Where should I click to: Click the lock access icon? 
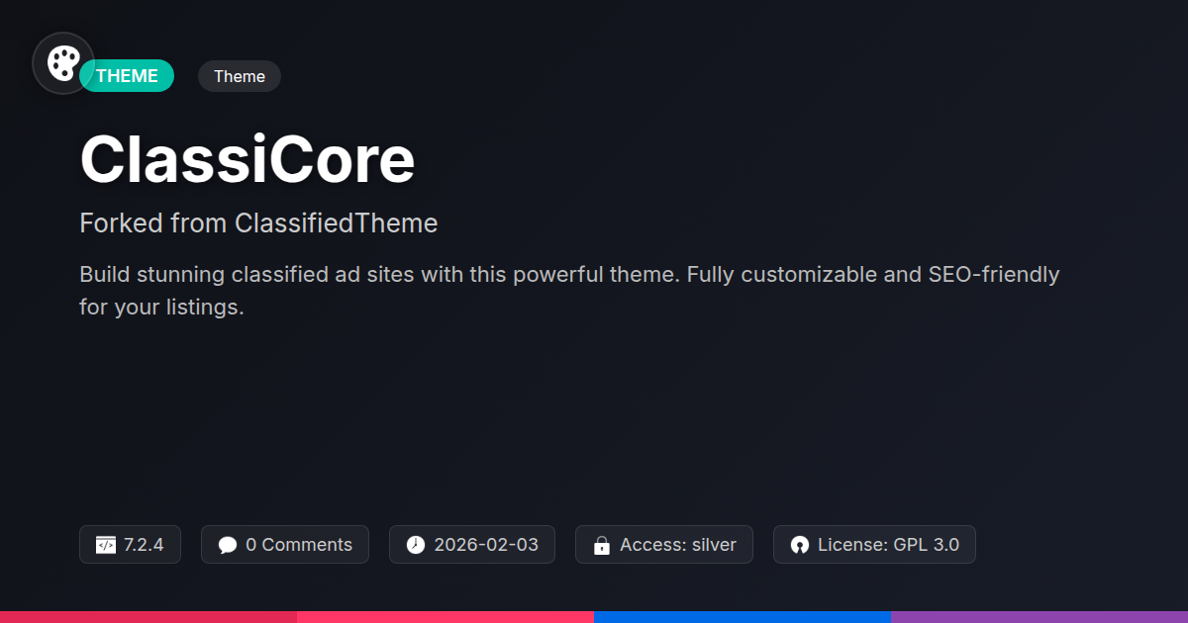(601, 545)
